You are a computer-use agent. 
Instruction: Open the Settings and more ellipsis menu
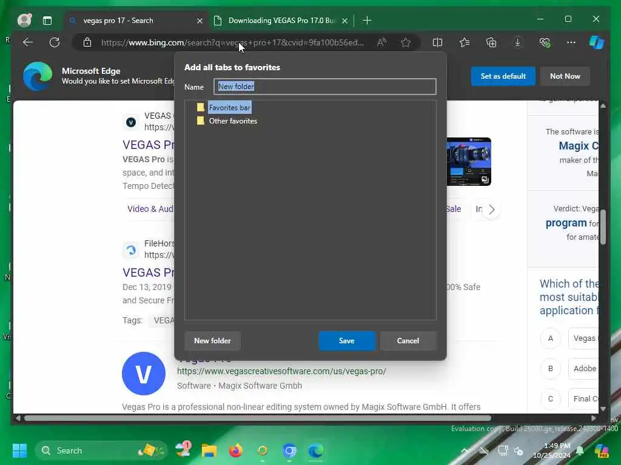click(x=571, y=42)
